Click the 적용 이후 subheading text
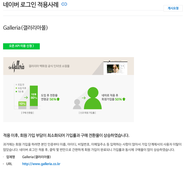This screenshot has width=185, height=169. point(66,135)
